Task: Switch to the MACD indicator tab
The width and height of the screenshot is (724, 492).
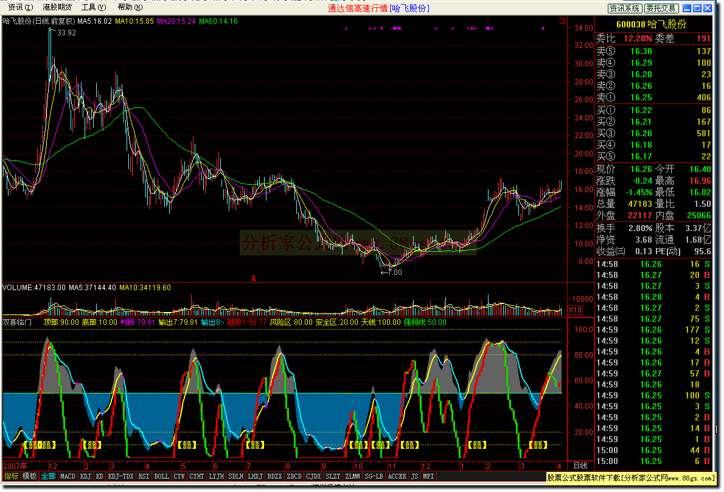Action: point(68,476)
